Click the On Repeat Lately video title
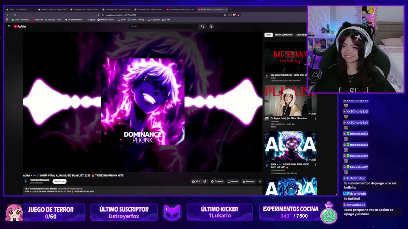 pyautogui.click(x=288, y=118)
